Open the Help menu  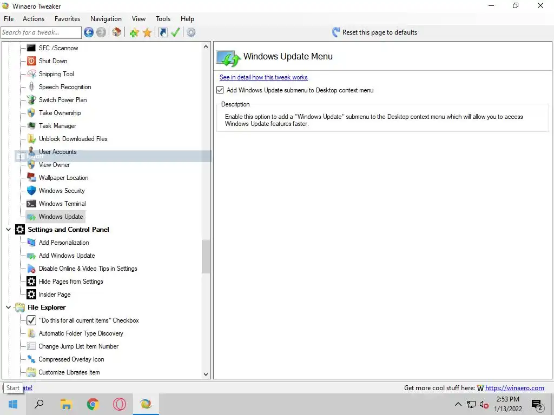pyautogui.click(x=187, y=19)
